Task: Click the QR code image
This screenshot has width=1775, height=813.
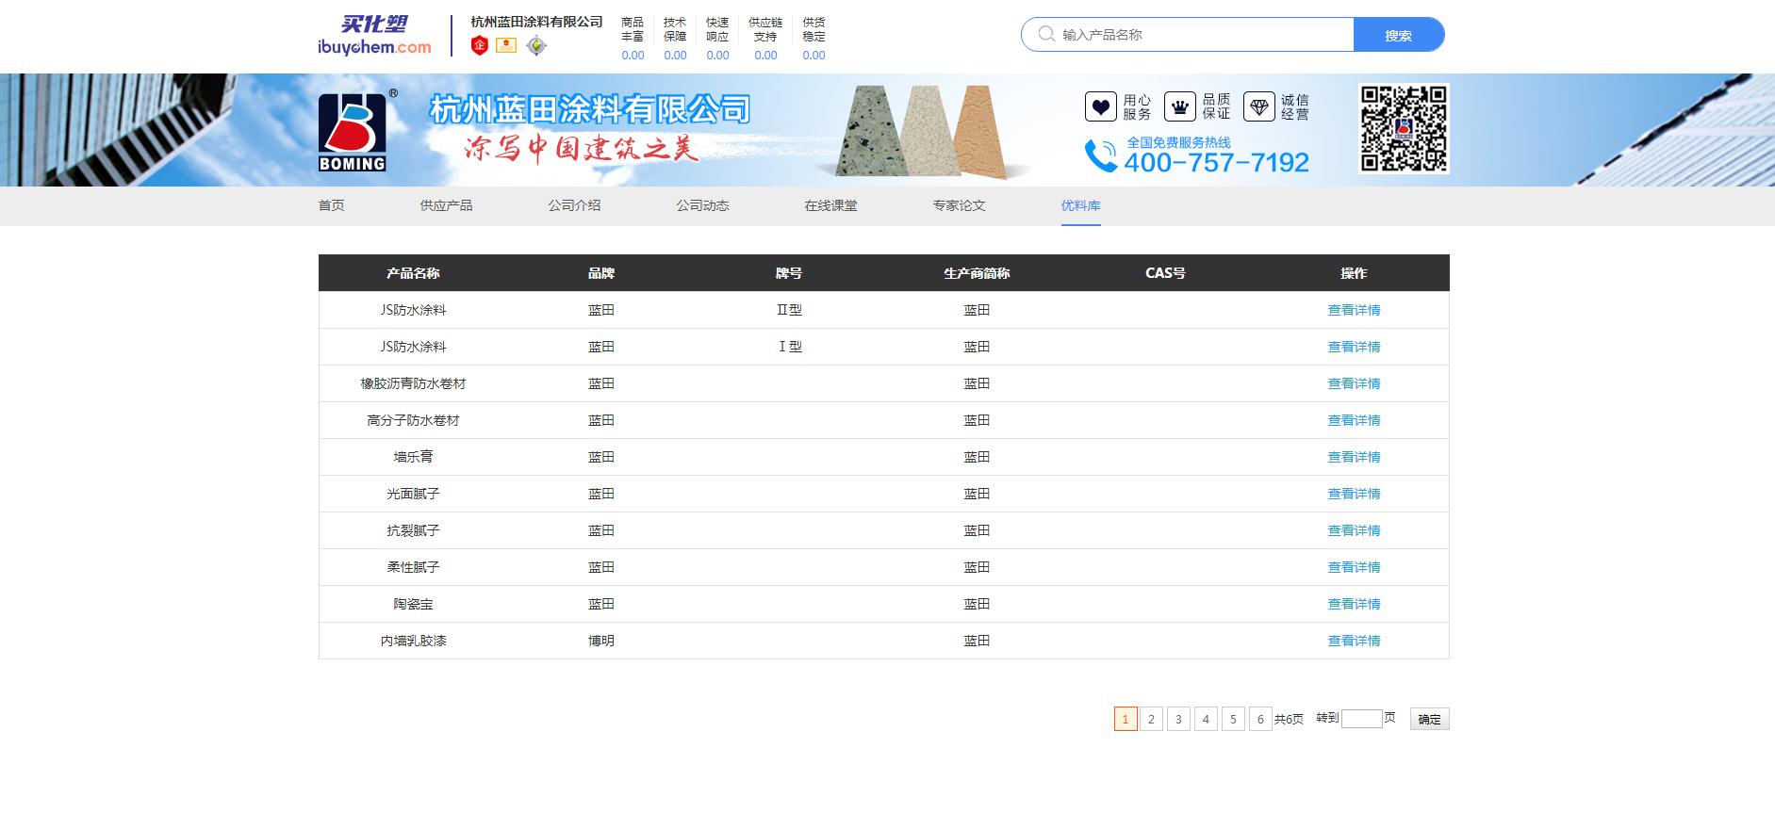Action: point(1404,128)
